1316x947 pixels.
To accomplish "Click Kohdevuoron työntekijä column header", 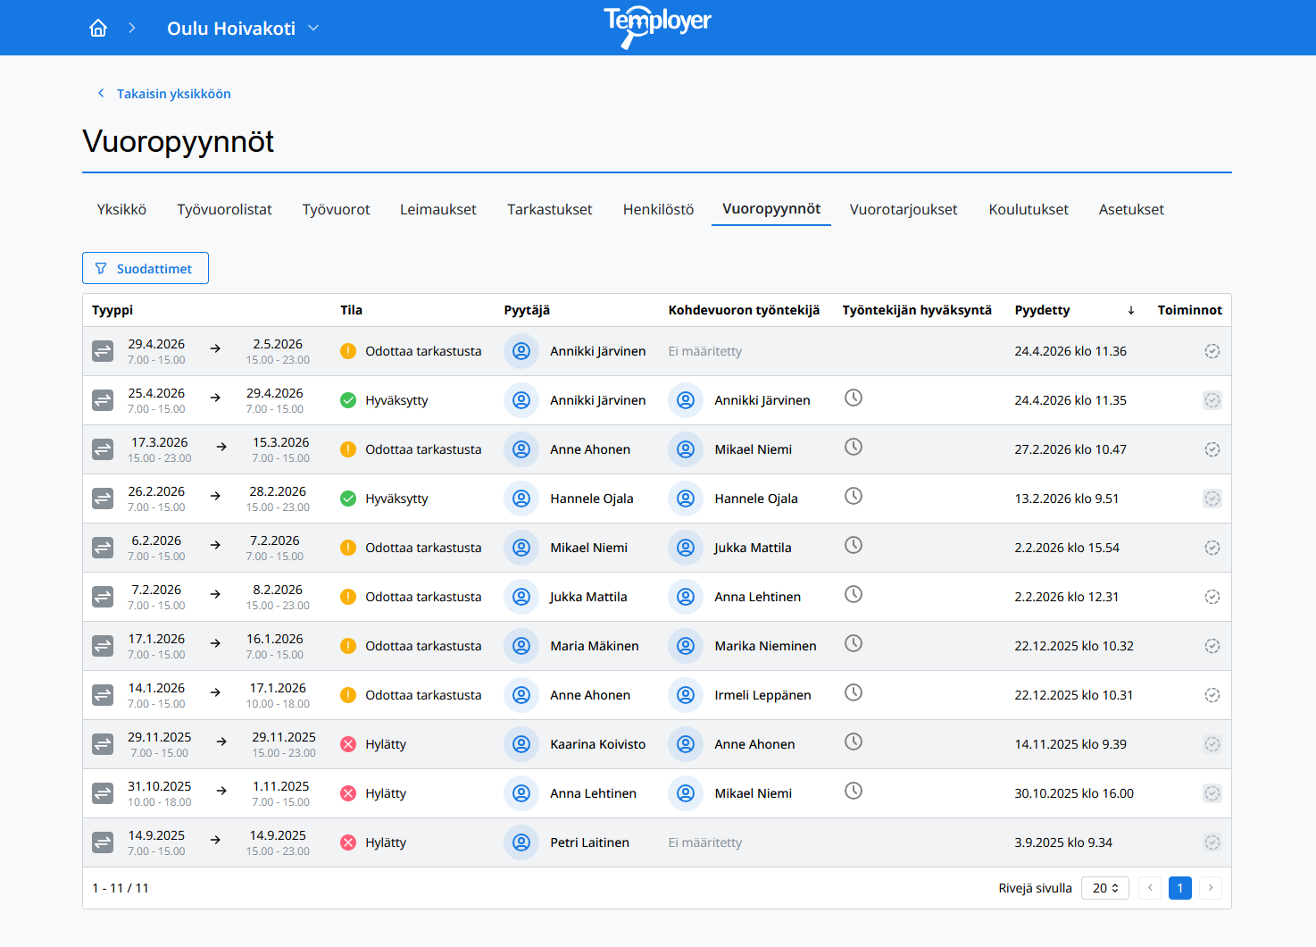I will coord(744,310).
